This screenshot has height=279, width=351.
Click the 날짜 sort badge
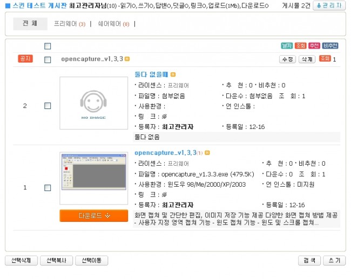(286, 46)
